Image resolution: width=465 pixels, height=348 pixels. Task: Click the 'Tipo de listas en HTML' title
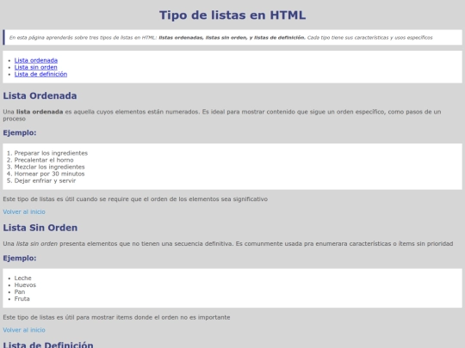[232, 15]
